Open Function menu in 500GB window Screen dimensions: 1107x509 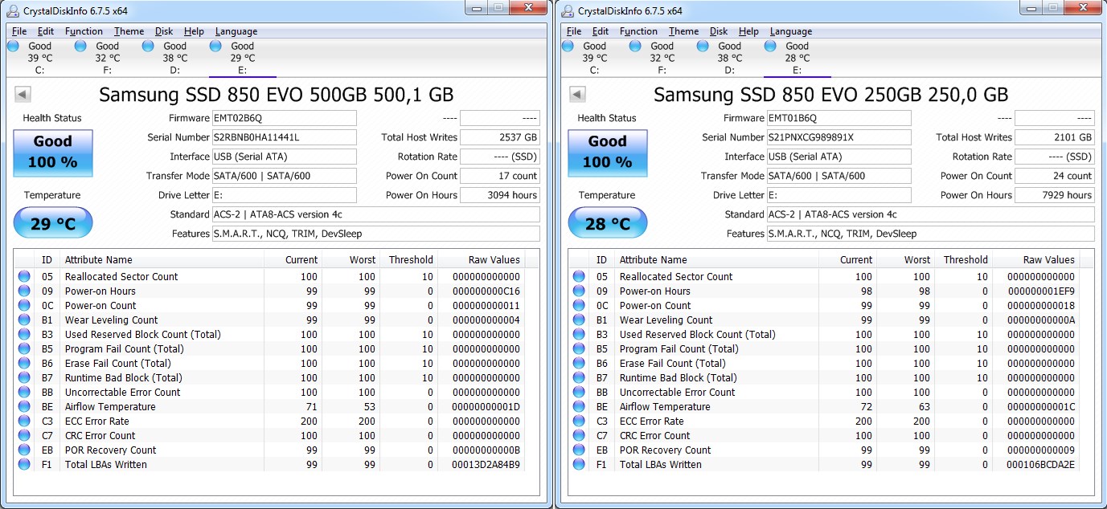pyautogui.click(x=84, y=31)
